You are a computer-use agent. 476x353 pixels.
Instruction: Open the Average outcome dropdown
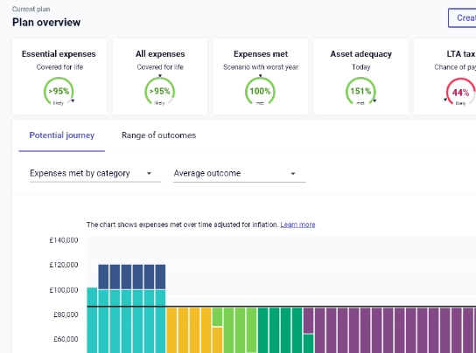pos(239,174)
